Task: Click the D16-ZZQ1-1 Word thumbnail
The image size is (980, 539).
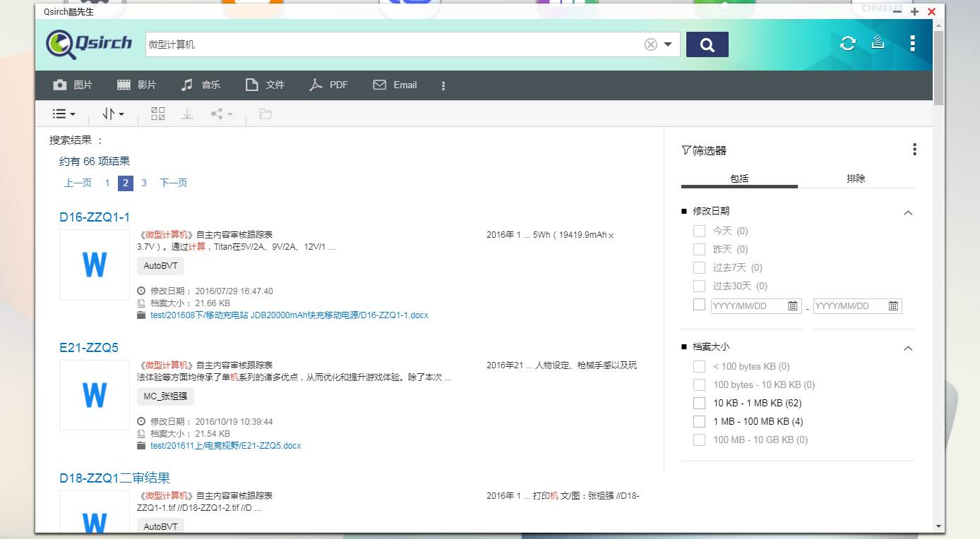Action: coord(95,265)
